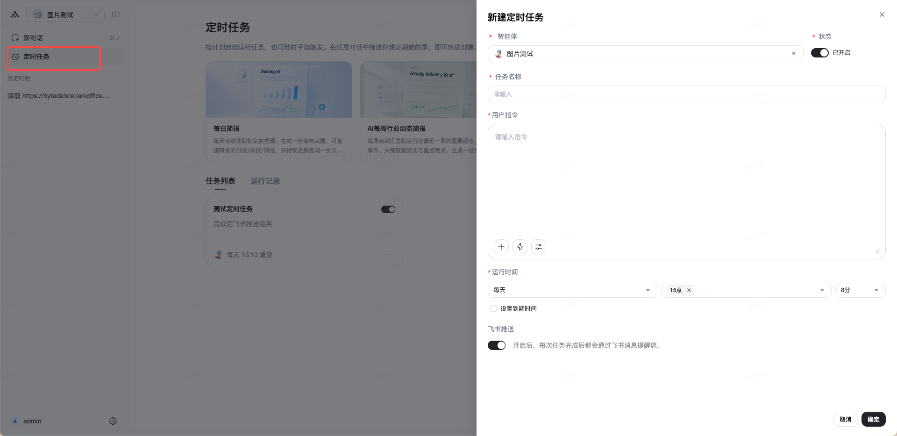Click the 确定 button

(x=873, y=419)
